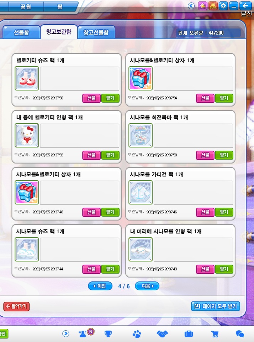Open the chat bubbles icon
The height and width of the screenshot is (342, 254).
[x=240, y=334]
